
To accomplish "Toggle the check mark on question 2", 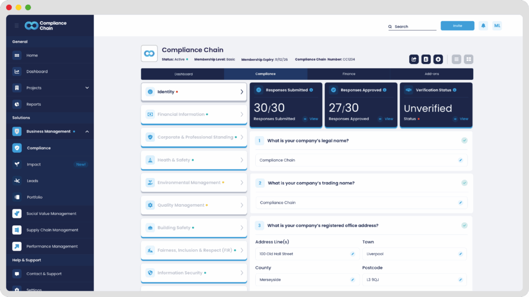I will point(464,183).
